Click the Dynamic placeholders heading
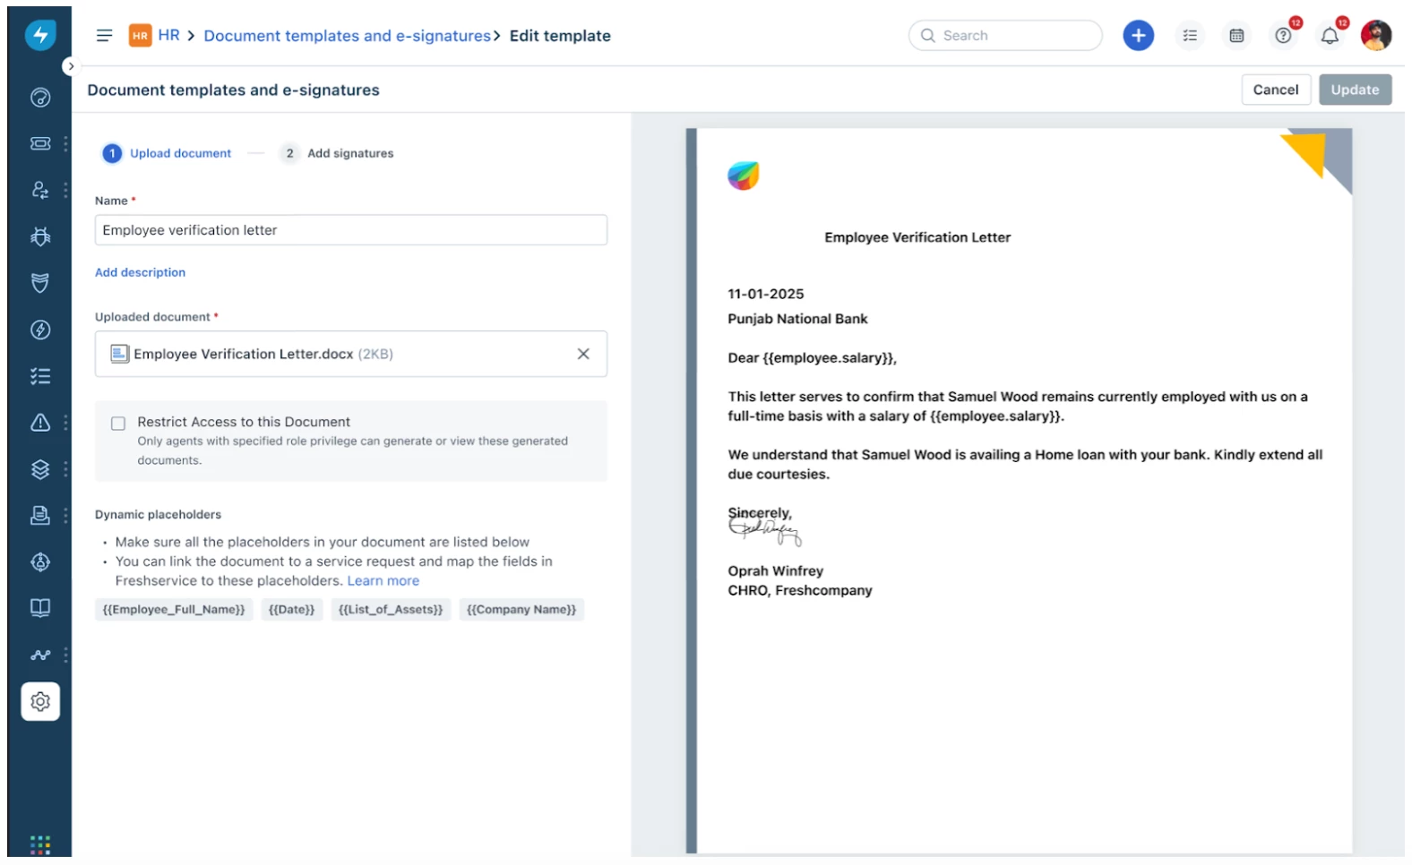 [158, 515]
